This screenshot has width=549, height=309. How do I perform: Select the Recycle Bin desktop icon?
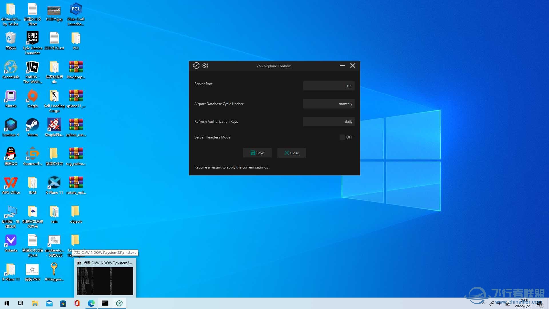11,41
